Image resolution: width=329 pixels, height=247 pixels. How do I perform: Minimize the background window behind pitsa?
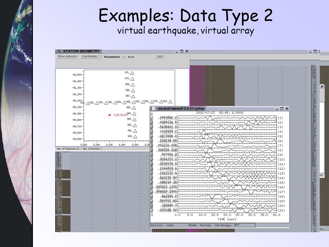pos(310,52)
